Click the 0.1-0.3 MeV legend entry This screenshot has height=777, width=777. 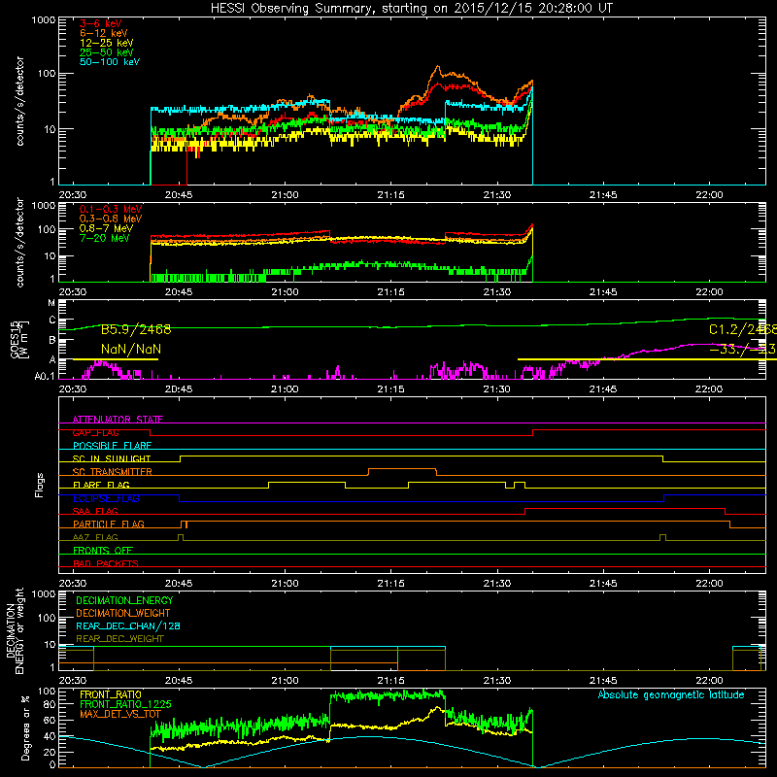coord(111,209)
